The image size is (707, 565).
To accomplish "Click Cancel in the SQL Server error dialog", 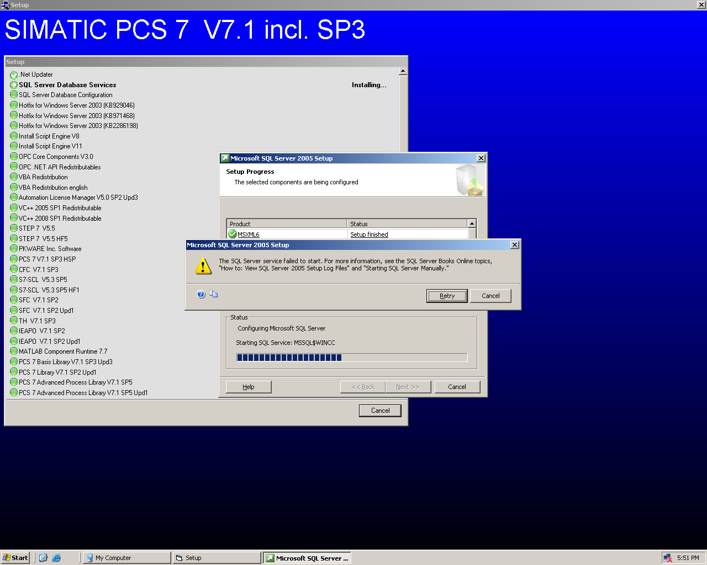I will [x=490, y=296].
